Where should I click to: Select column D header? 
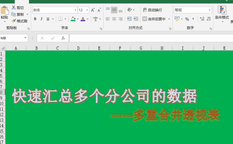point(78,48)
